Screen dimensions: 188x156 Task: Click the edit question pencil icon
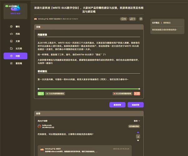pos(141,19)
